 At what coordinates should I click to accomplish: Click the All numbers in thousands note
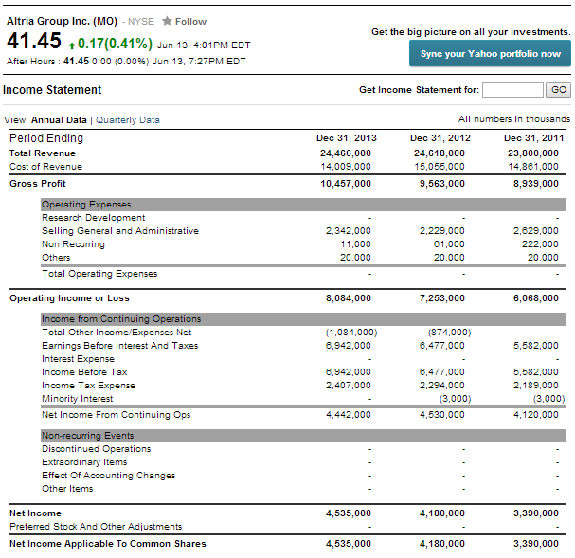click(x=514, y=119)
